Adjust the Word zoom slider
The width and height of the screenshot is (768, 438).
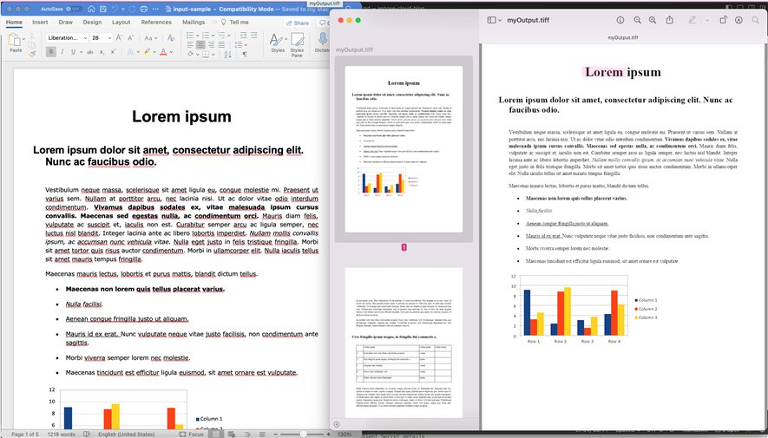click(304, 433)
